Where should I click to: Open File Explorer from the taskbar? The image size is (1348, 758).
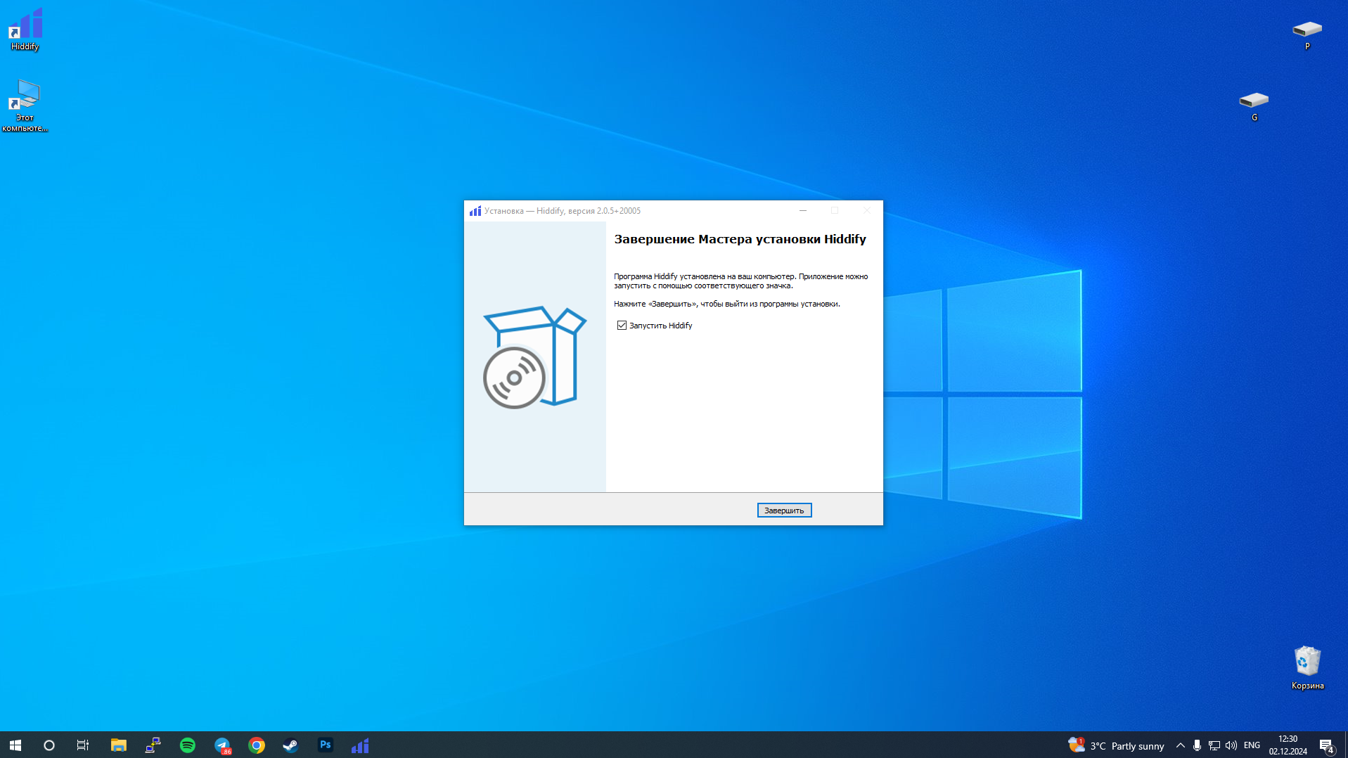point(119,745)
